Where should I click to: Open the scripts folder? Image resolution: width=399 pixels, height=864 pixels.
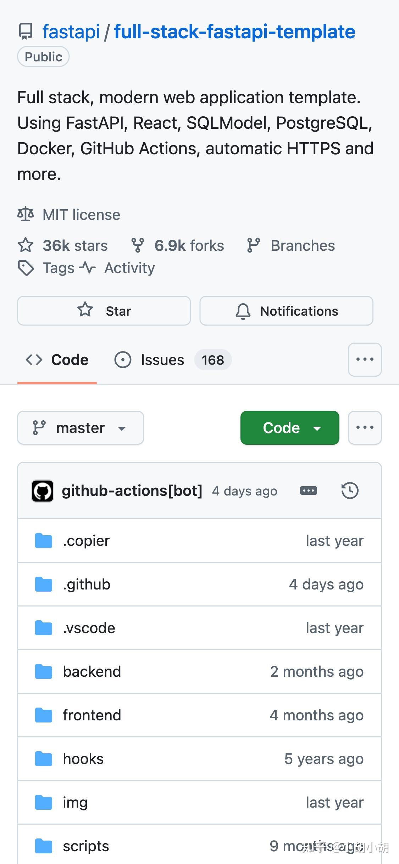(x=86, y=846)
